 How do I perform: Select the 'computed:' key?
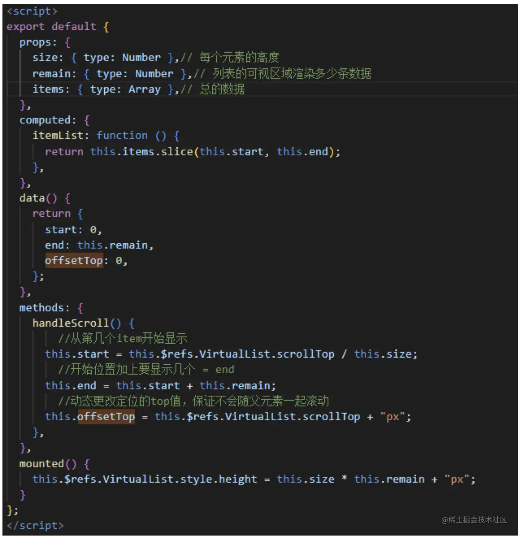(x=48, y=120)
